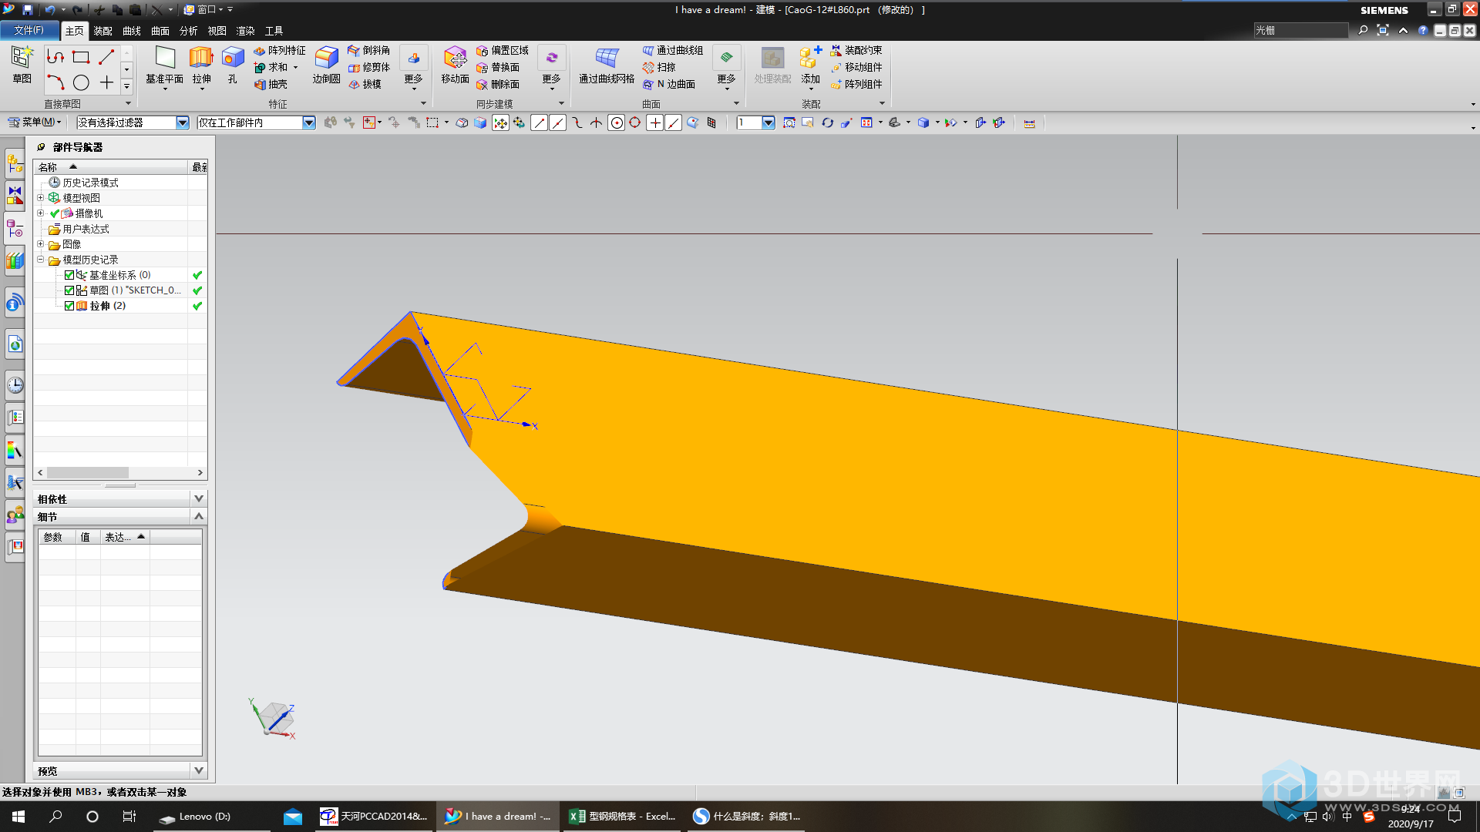Open the History clock sidebar tab
The height and width of the screenshot is (832, 1480).
tap(15, 384)
